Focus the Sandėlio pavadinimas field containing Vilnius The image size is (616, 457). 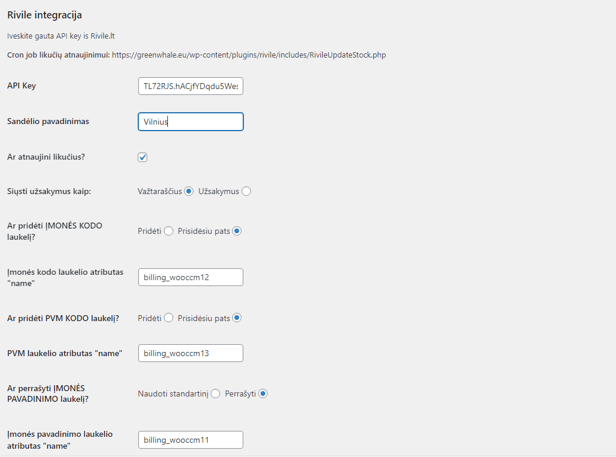pyautogui.click(x=190, y=122)
